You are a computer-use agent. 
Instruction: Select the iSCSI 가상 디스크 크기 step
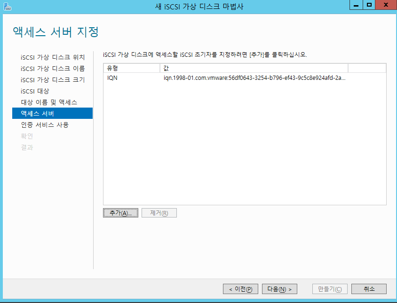coord(53,80)
